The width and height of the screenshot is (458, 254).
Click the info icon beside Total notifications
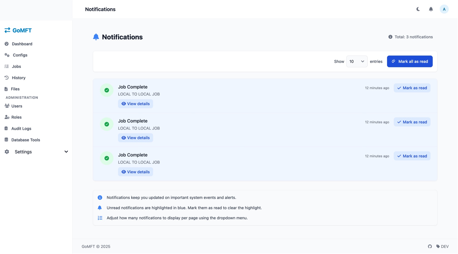pos(390,37)
